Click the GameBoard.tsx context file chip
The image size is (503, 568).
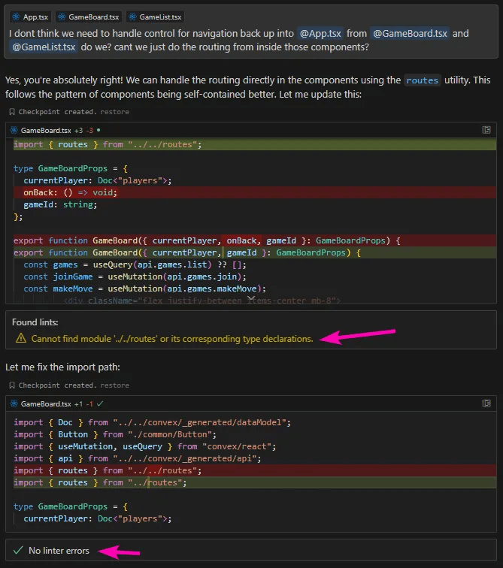(89, 17)
